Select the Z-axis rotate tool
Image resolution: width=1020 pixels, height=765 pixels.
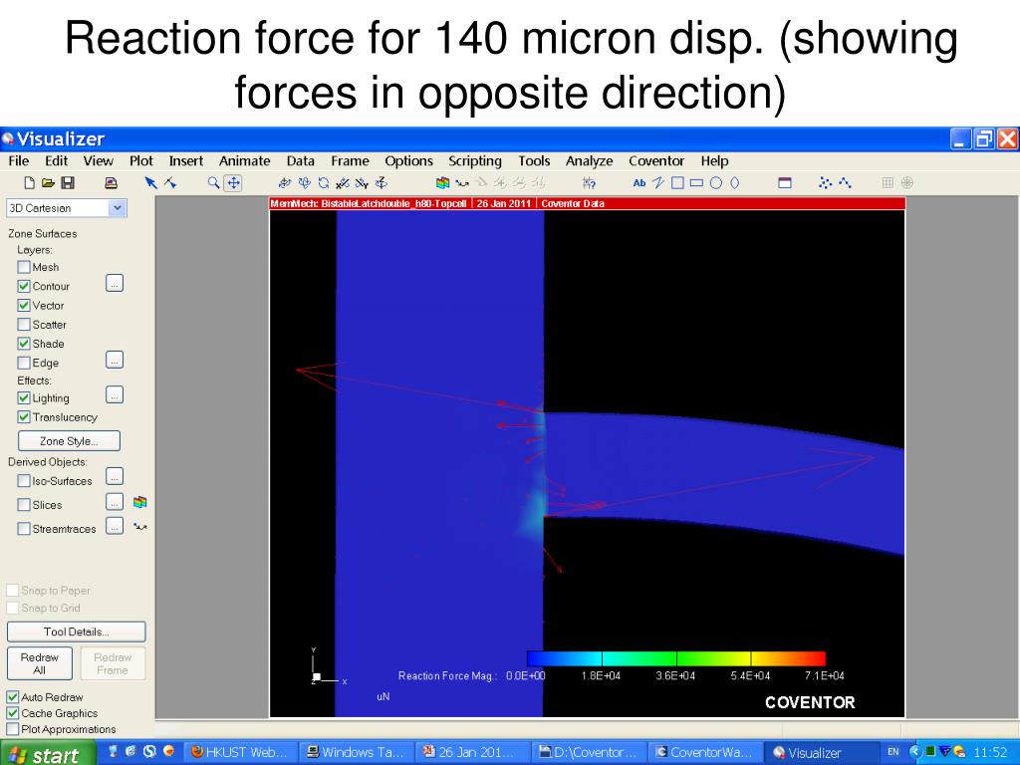(382, 183)
